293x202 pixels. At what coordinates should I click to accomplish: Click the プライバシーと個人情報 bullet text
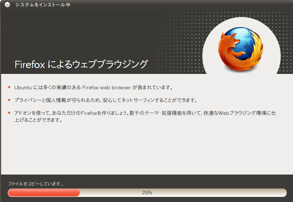(x=106, y=100)
